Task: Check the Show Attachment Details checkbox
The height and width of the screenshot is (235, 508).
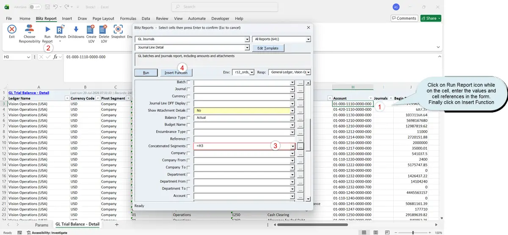Action: (189, 110)
